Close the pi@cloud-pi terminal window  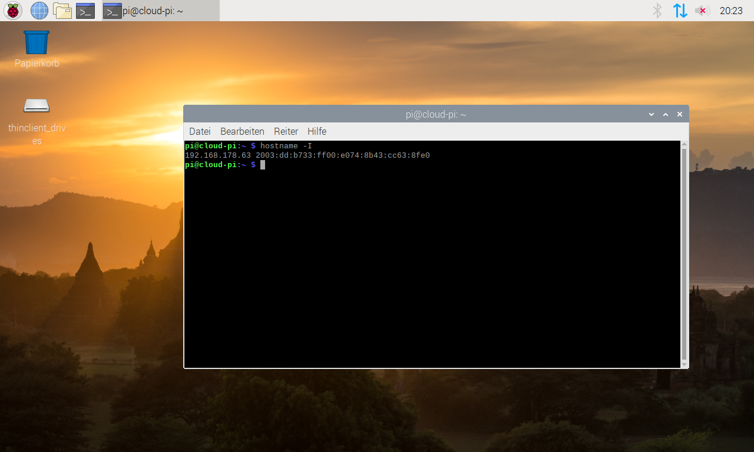[x=680, y=114]
